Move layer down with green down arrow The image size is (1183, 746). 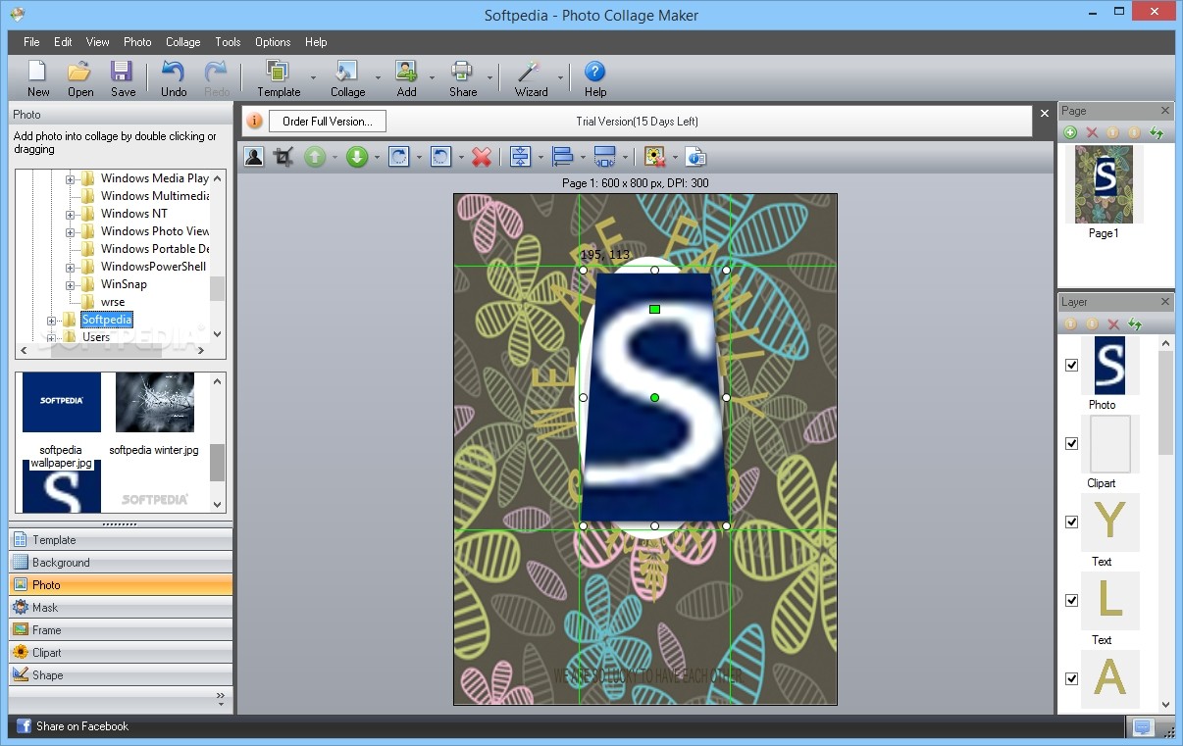[357, 157]
